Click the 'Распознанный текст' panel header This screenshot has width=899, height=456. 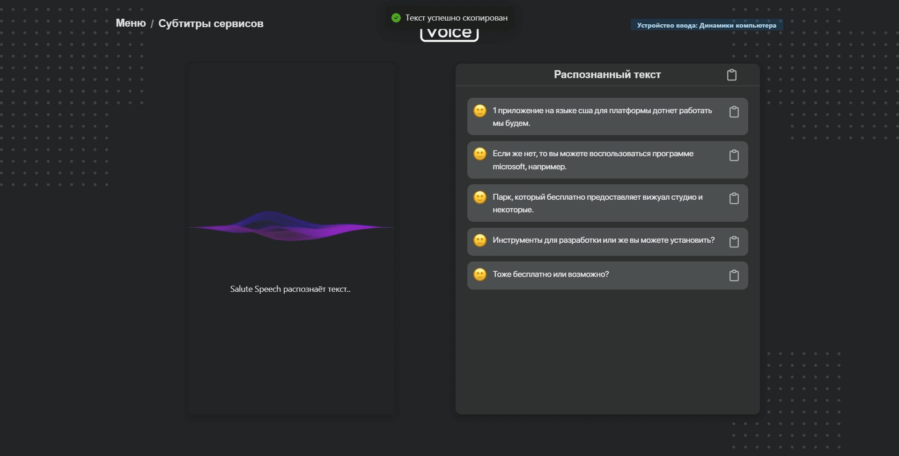click(x=607, y=75)
